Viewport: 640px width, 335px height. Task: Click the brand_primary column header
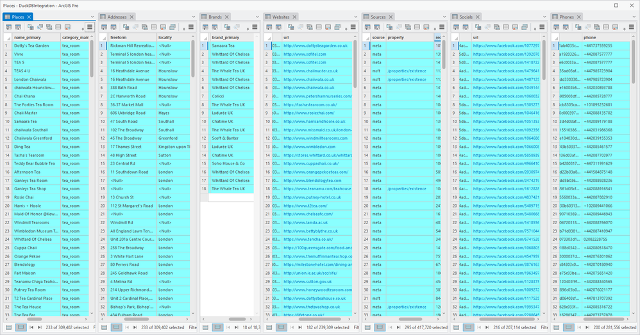(231, 37)
